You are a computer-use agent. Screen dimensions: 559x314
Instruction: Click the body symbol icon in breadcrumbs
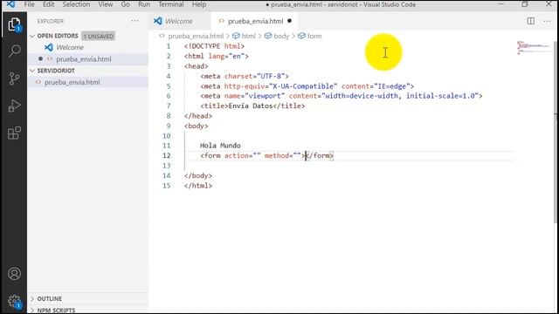268,36
